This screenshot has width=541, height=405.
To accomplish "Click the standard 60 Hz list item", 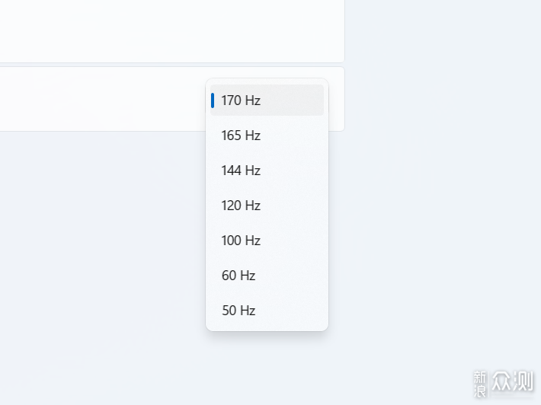I will pyautogui.click(x=267, y=276).
